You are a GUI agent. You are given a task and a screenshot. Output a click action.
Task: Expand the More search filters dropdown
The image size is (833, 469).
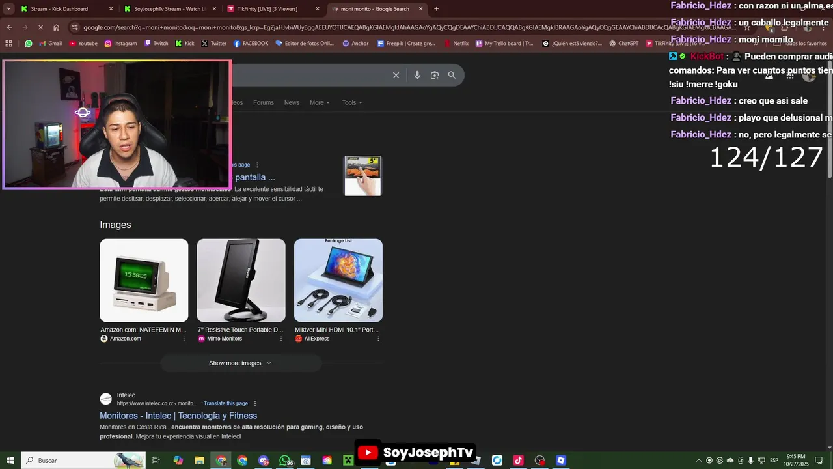[x=320, y=102]
